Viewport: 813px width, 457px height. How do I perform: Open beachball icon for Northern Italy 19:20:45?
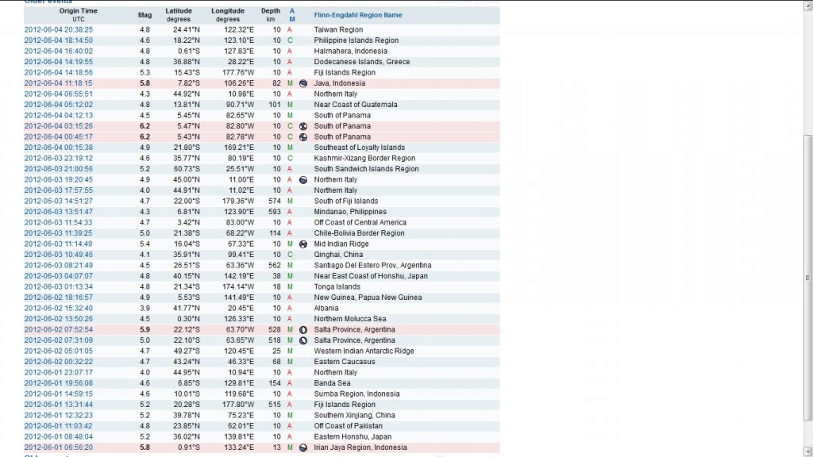click(x=303, y=180)
